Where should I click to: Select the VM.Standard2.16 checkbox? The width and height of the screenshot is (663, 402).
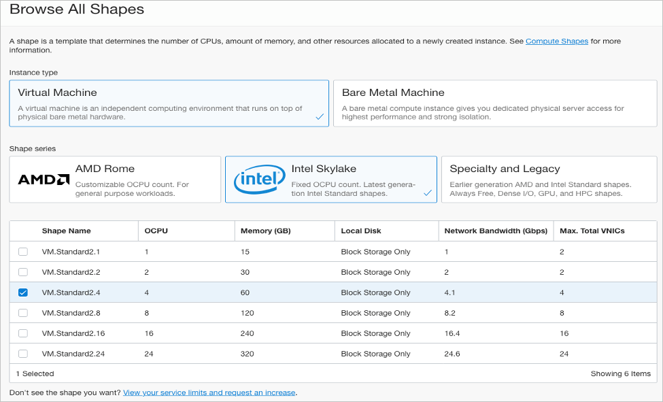[x=23, y=333]
